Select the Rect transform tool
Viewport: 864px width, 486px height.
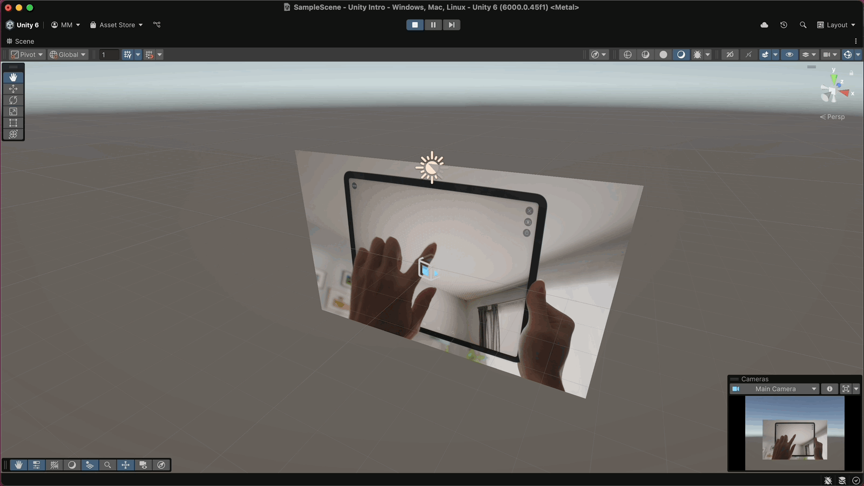tap(13, 123)
